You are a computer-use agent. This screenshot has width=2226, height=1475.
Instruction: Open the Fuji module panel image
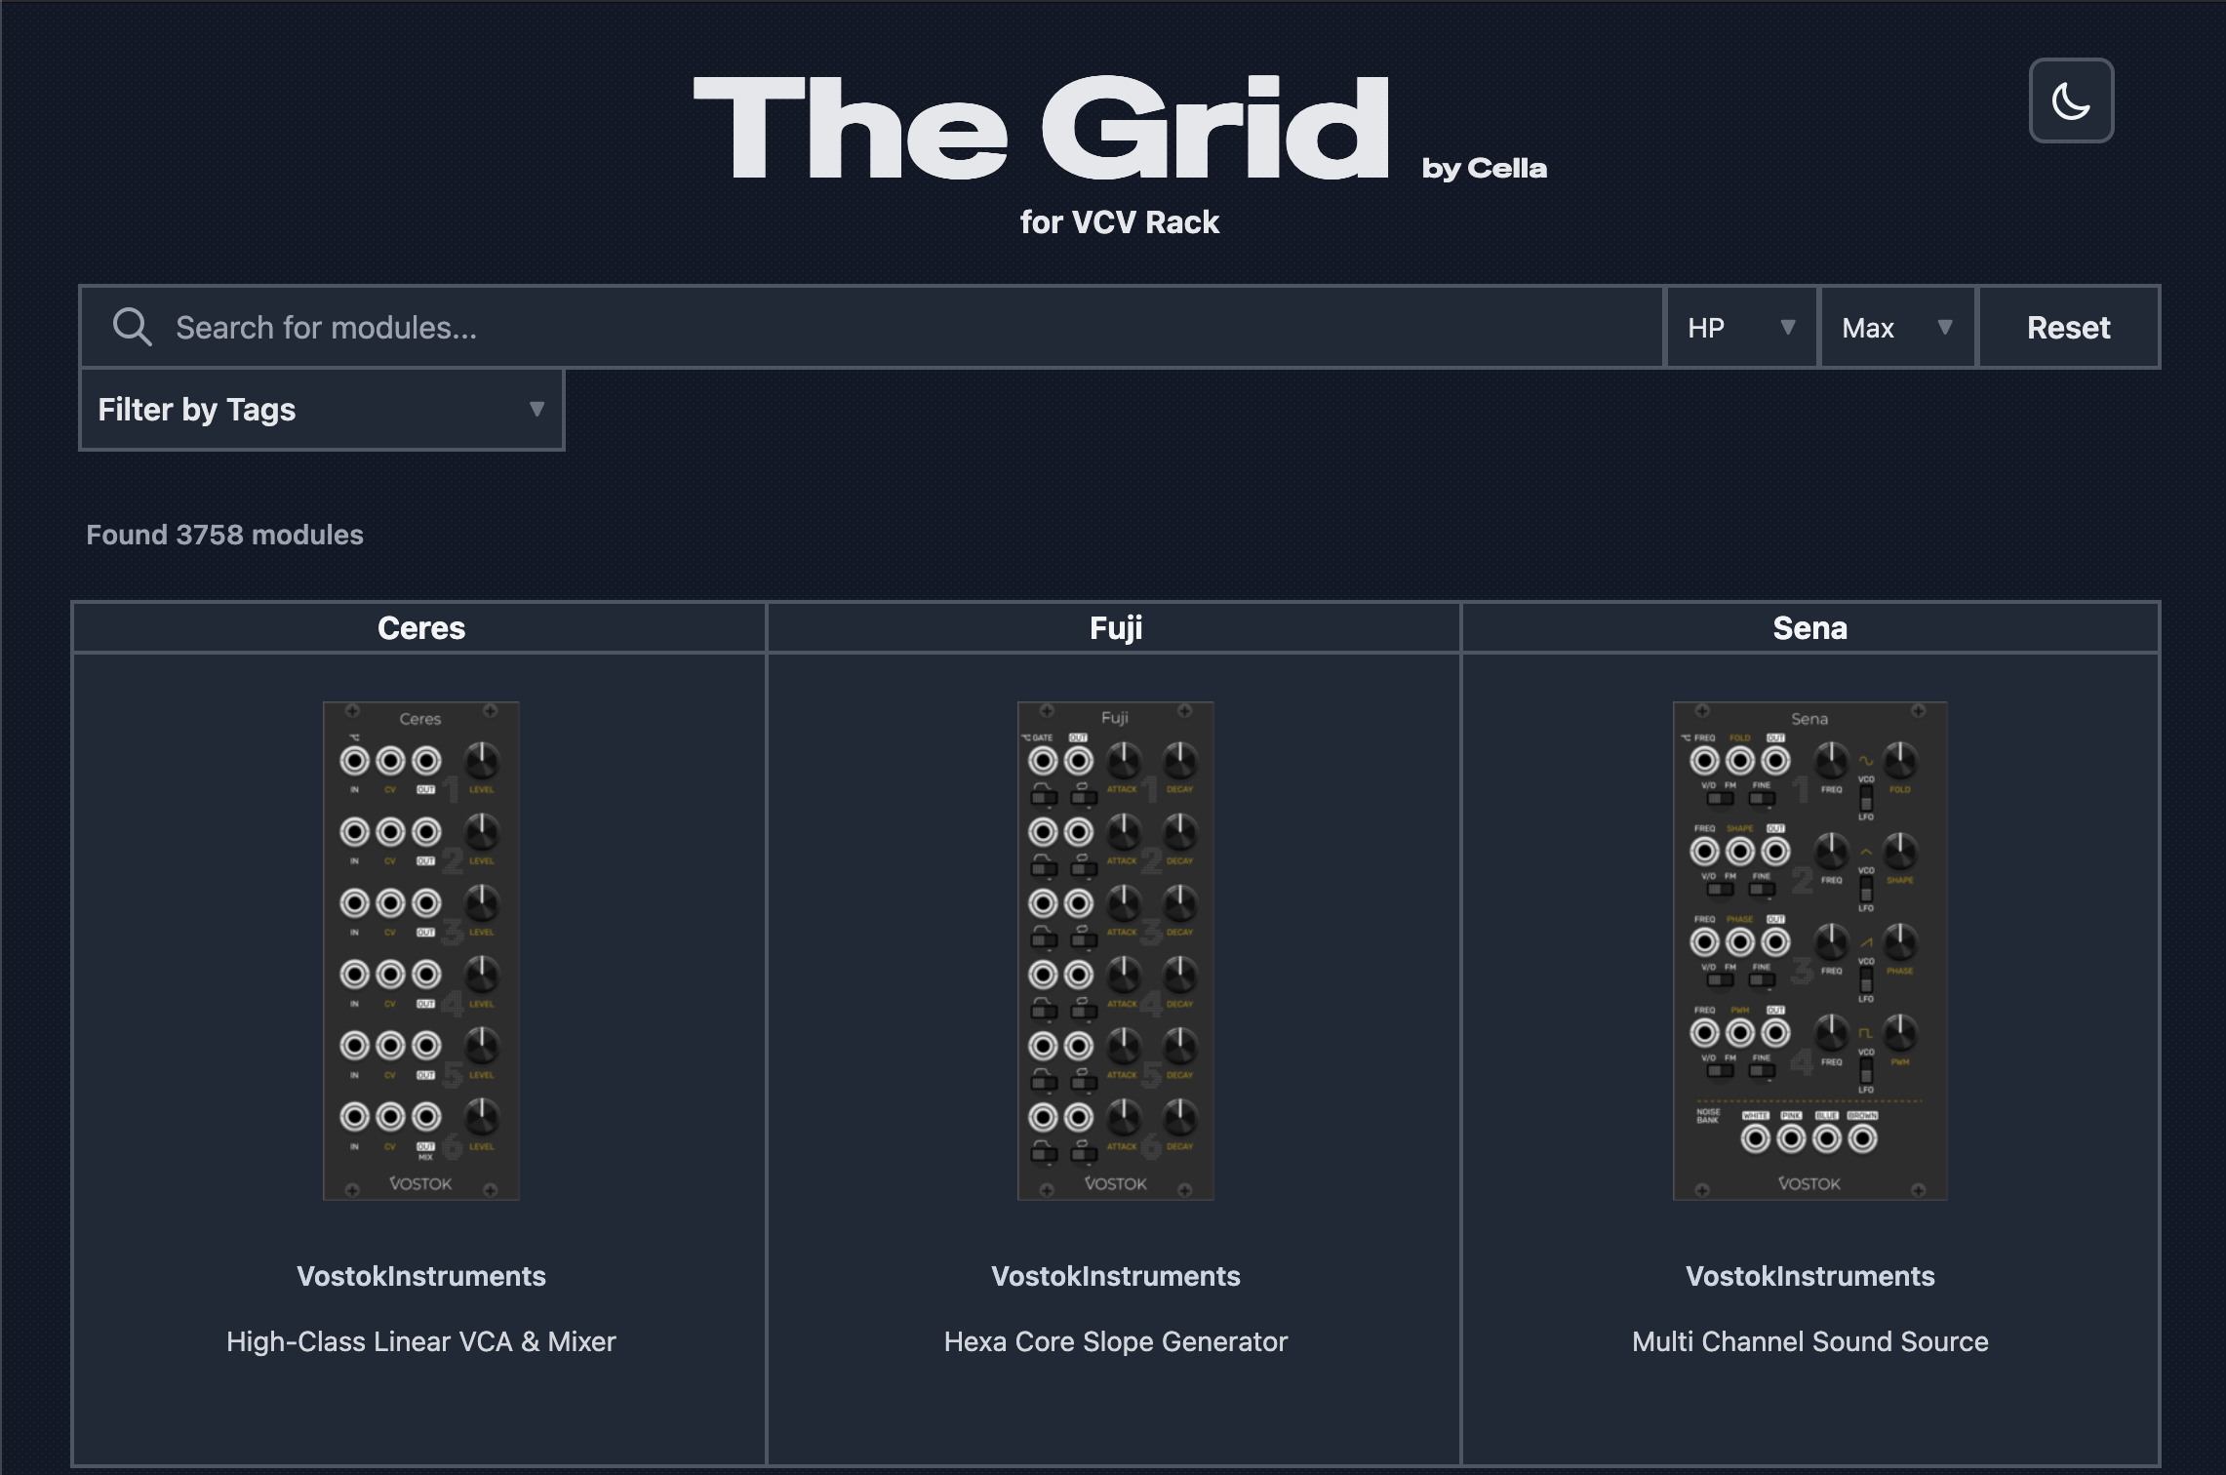click(1115, 950)
